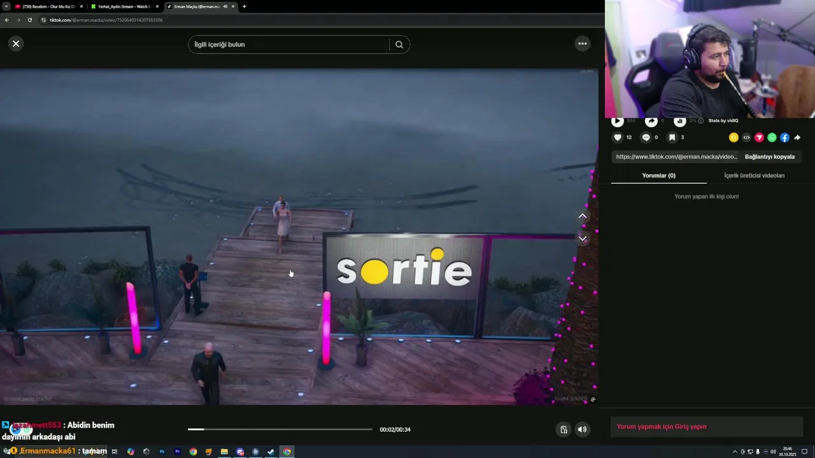Open comments via speech bubble icon
Viewport: 815px width, 458px height.
click(646, 137)
